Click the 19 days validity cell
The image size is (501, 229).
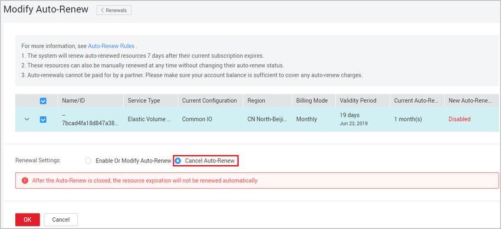point(350,115)
